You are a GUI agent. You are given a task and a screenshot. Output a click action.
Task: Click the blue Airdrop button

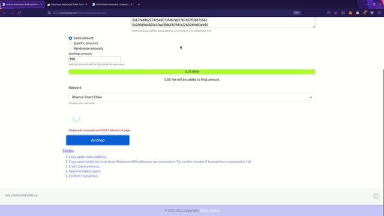pyautogui.click(x=98, y=140)
